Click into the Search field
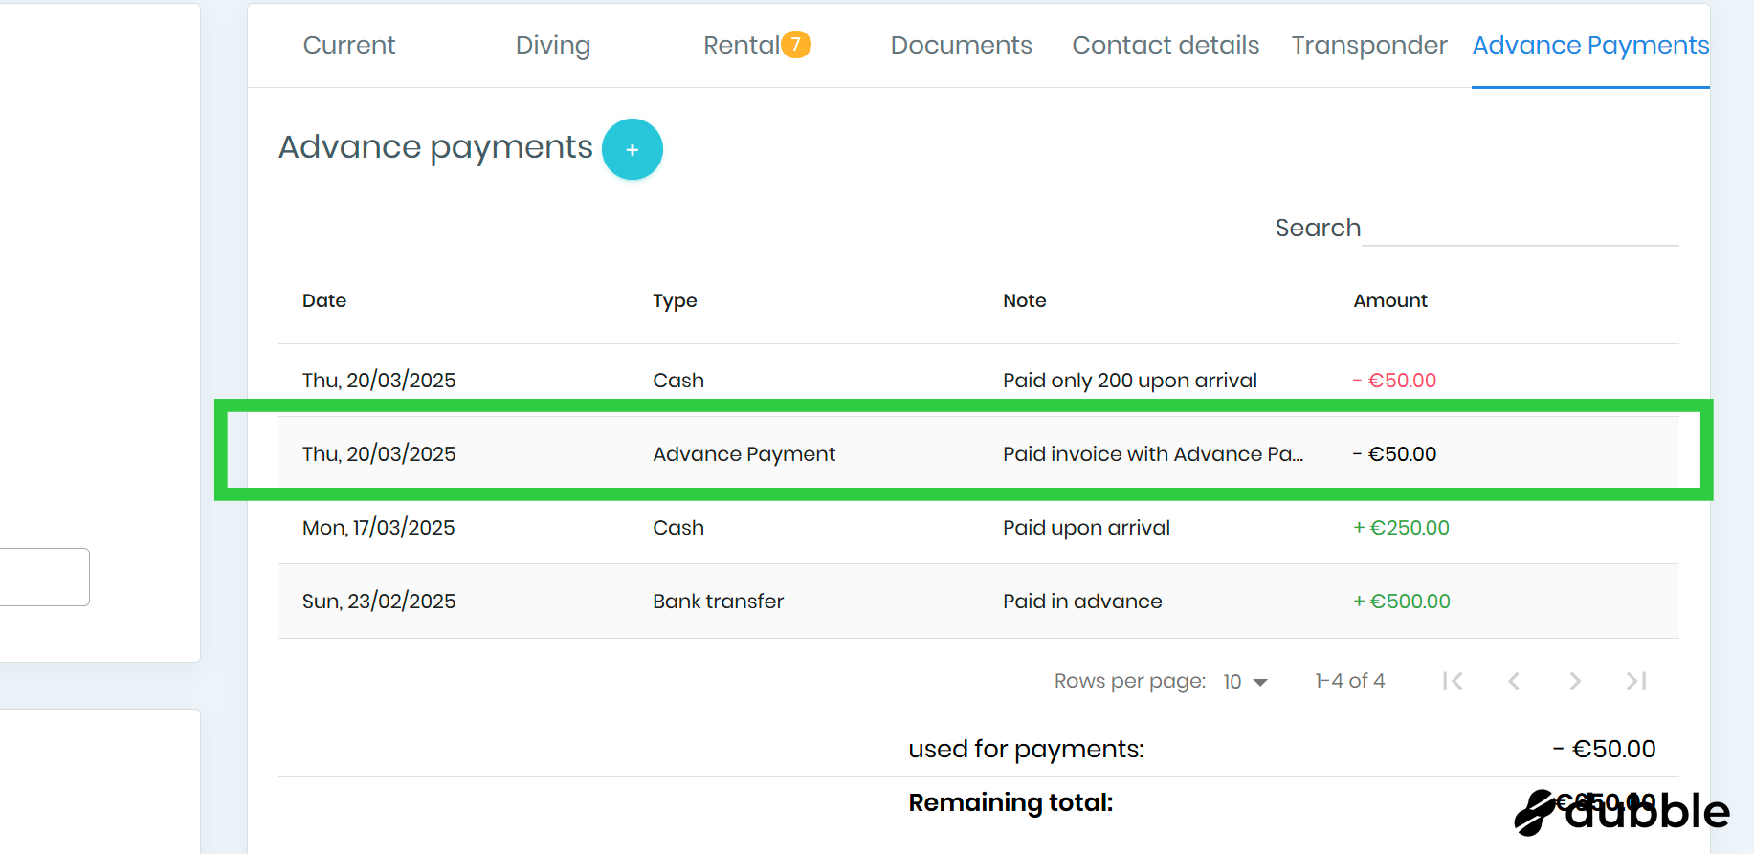The height and width of the screenshot is (854, 1754). (x=1519, y=229)
